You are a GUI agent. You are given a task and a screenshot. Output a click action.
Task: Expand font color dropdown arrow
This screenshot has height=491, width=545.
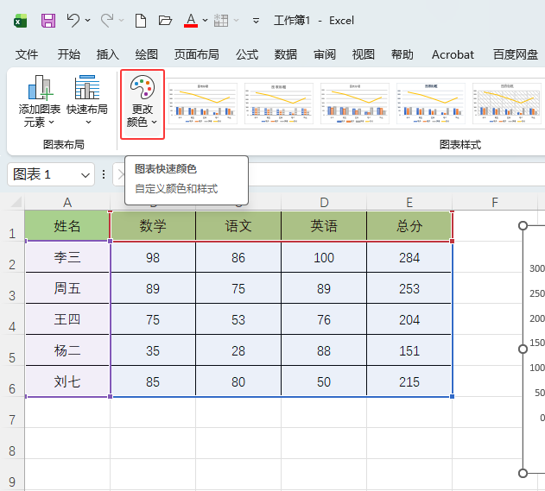205,21
